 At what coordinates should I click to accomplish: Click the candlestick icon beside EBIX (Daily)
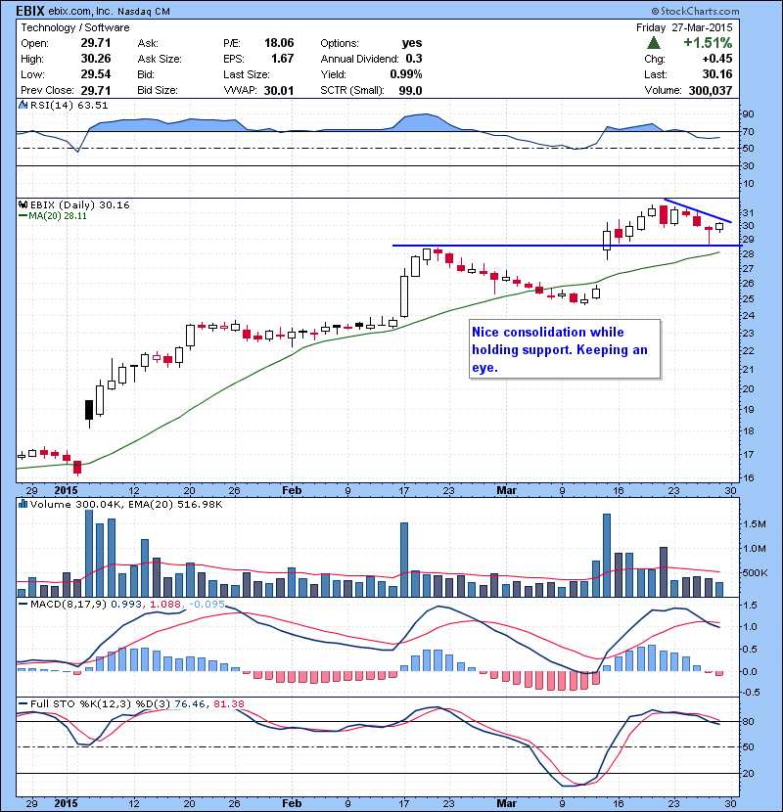tap(23, 204)
